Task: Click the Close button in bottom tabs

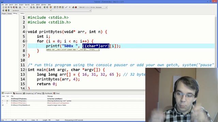Action: pos(57,94)
